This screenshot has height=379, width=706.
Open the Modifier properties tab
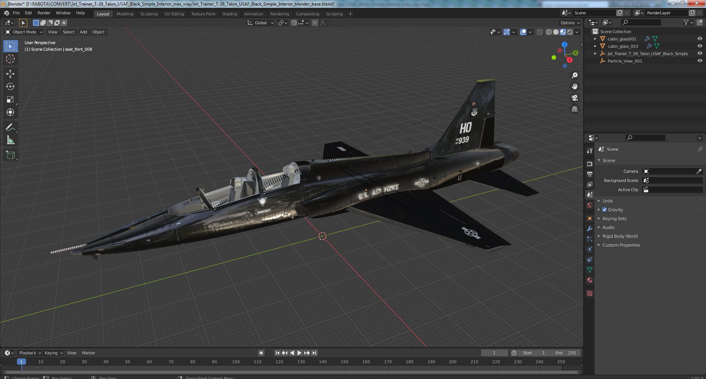coord(590,229)
